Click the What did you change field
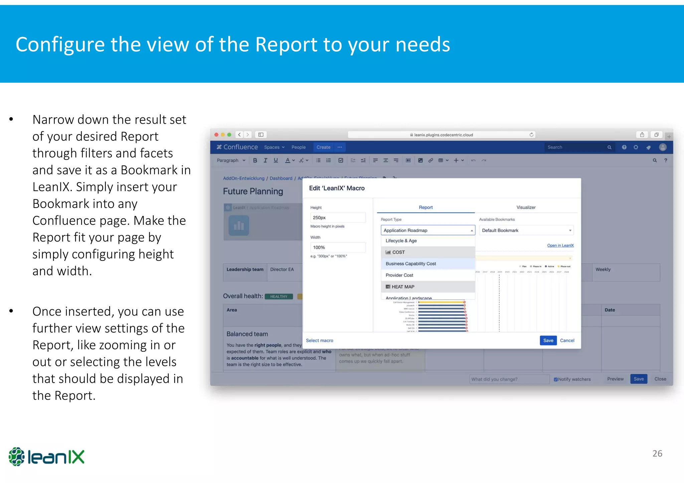 pyautogui.click(x=509, y=379)
